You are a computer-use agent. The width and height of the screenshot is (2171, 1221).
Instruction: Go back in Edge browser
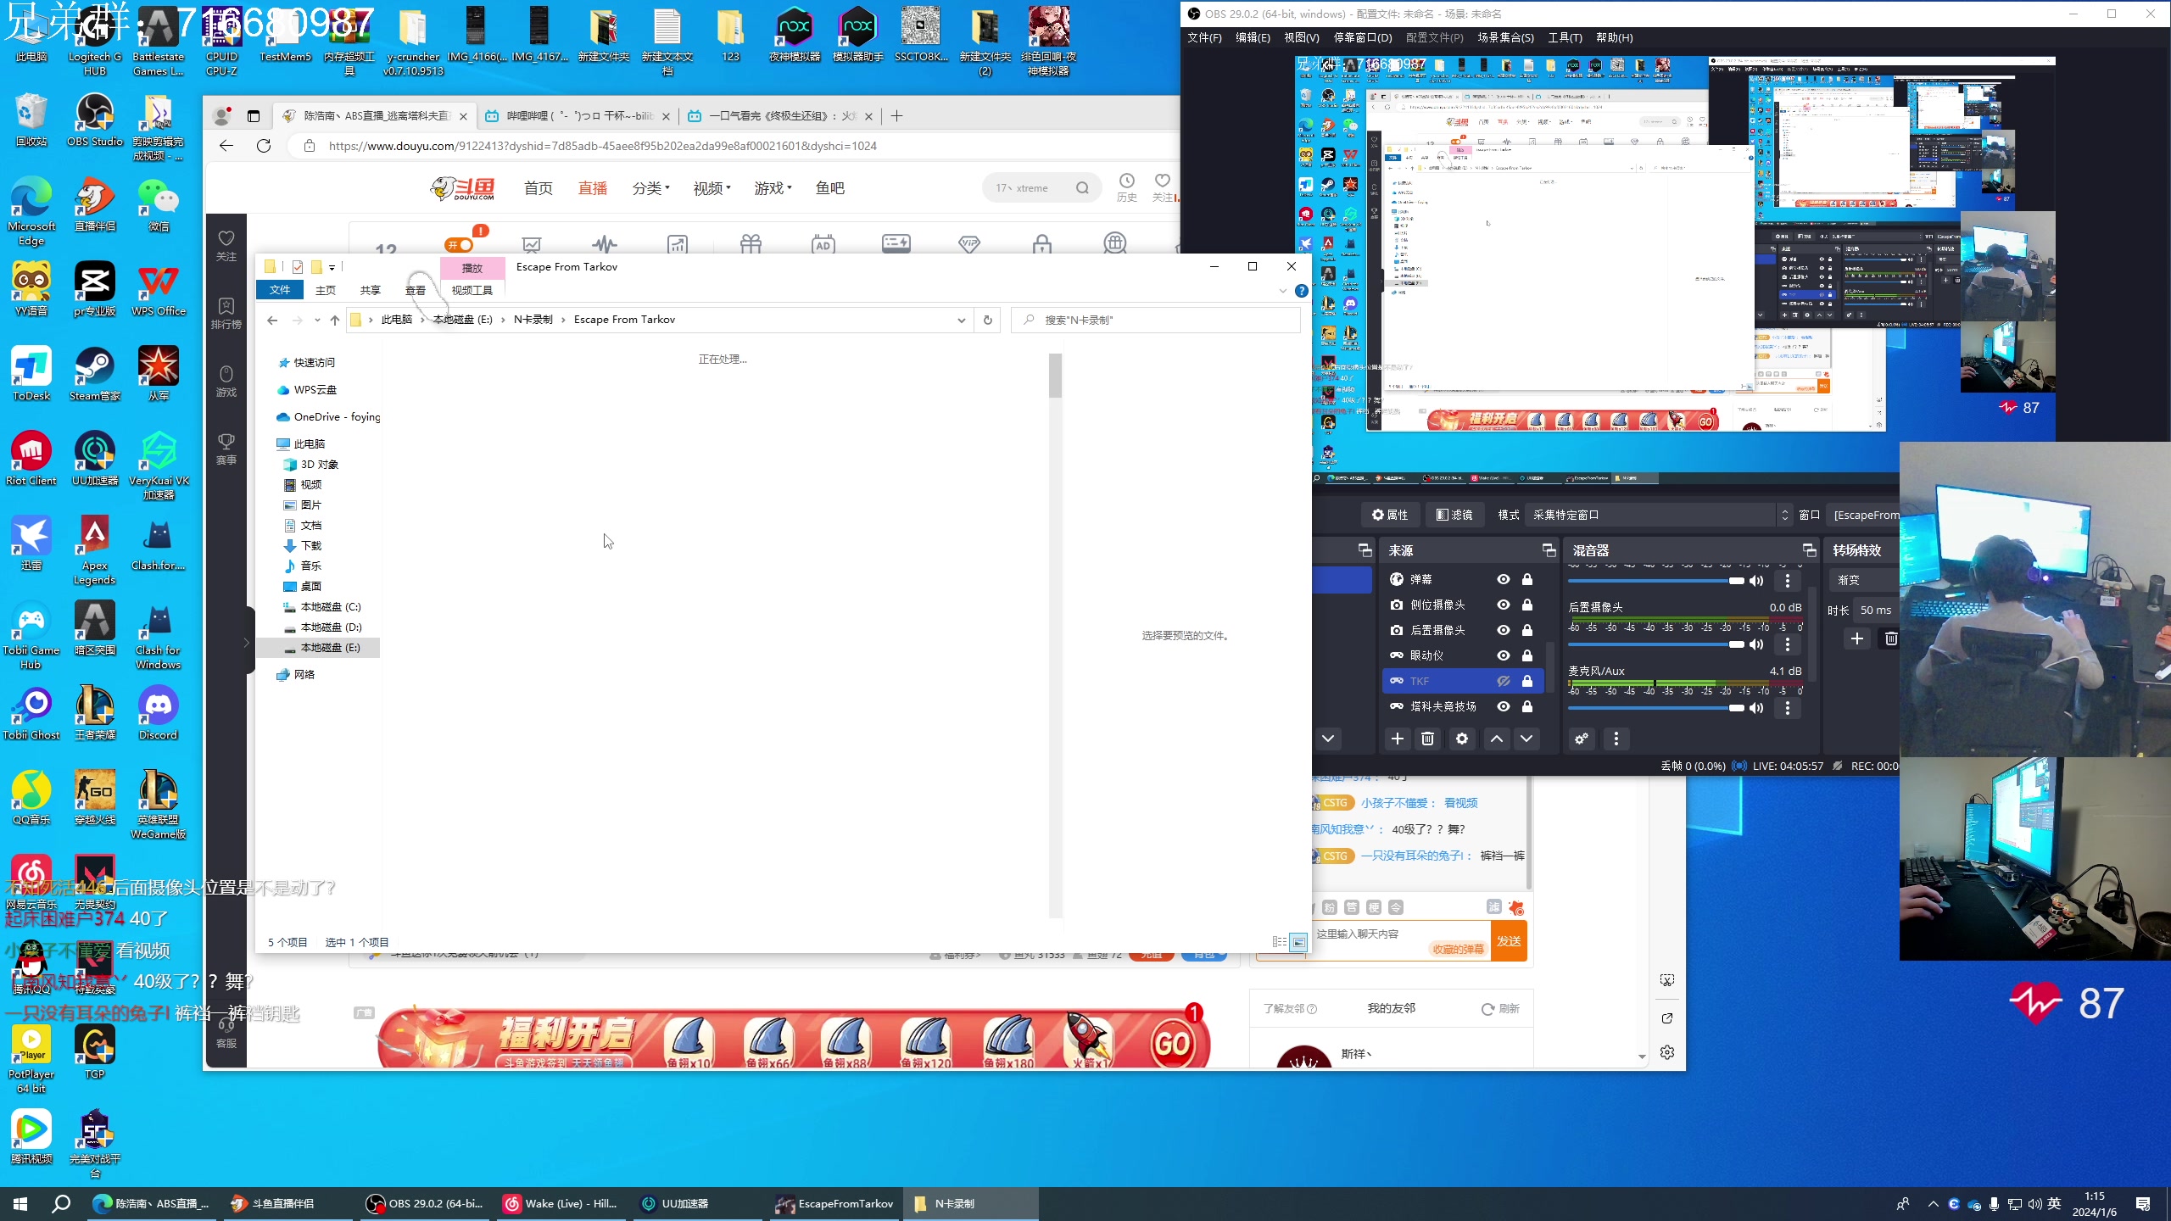pyautogui.click(x=226, y=146)
